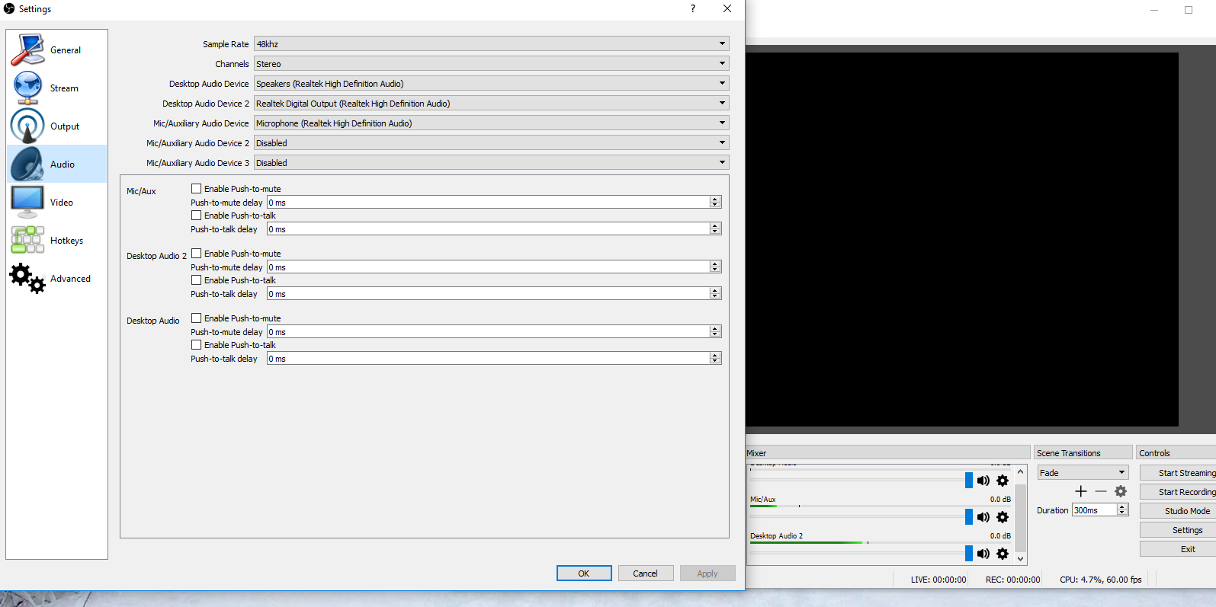Maximize the main OBS window
Screen dimensions: 1216x607
coord(1189,10)
